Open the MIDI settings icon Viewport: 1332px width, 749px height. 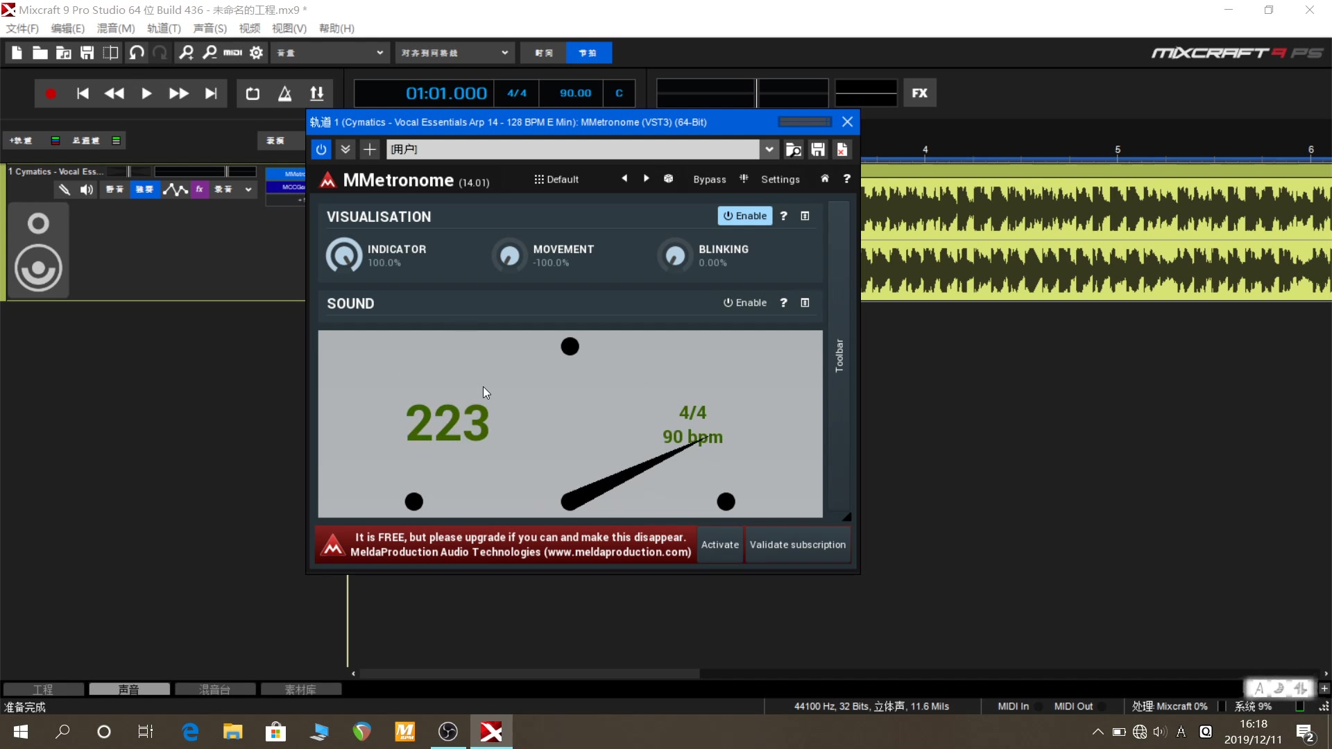point(232,53)
